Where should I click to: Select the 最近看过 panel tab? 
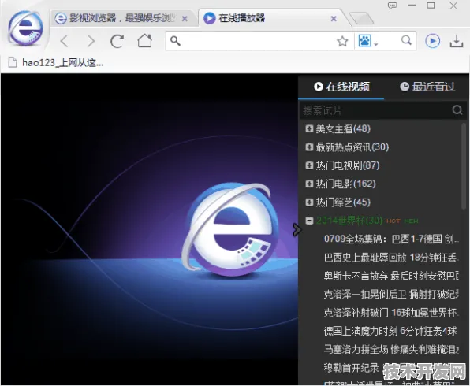coord(427,87)
